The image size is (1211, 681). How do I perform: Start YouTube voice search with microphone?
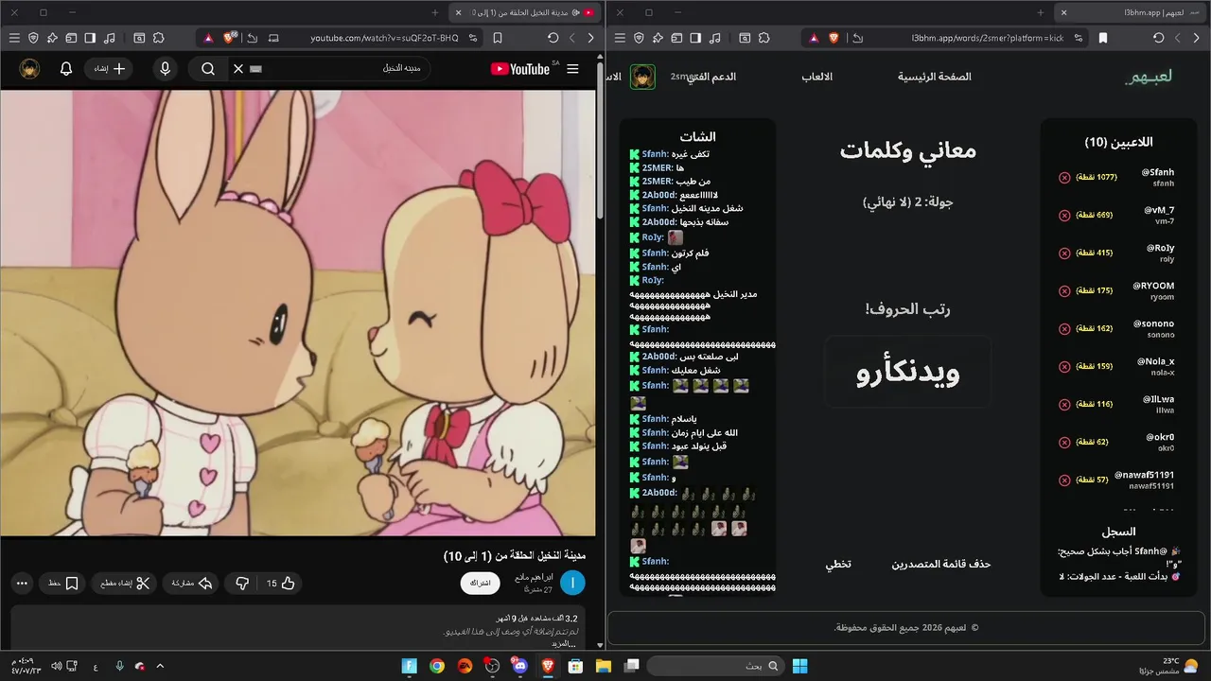click(x=166, y=69)
